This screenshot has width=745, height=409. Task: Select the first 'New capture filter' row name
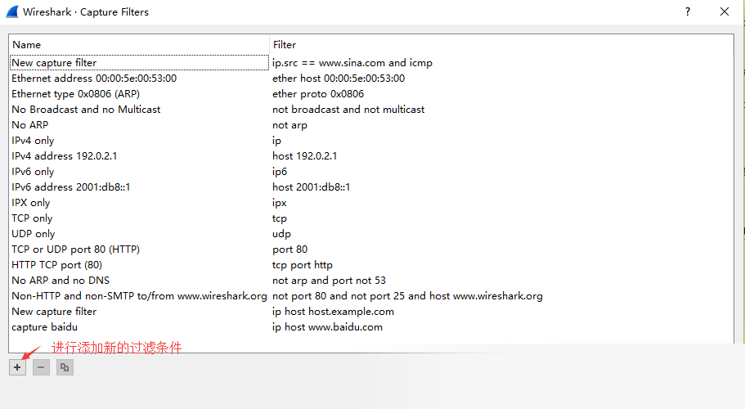pyautogui.click(x=54, y=63)
